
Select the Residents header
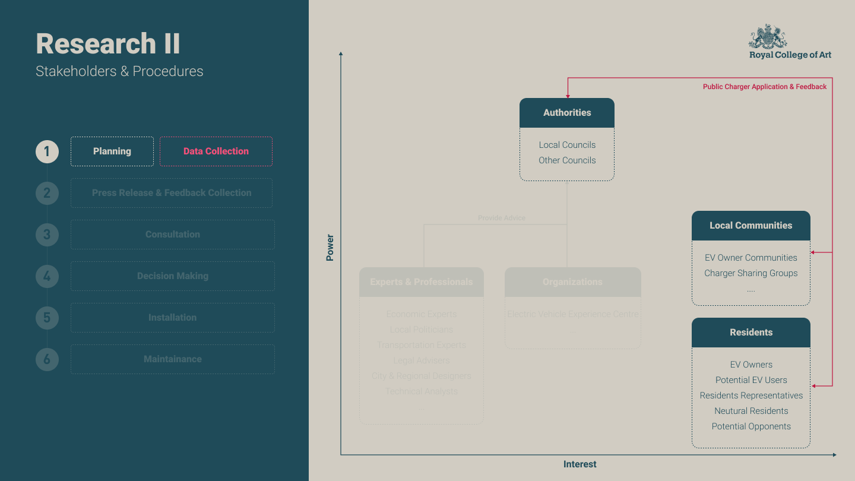(x=751, y=333)
